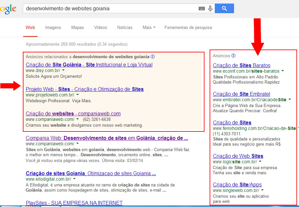This screenshot has width=299, height=207.
Task: Click www.ellodigital.com.br green URL
Action: [49, 179]
